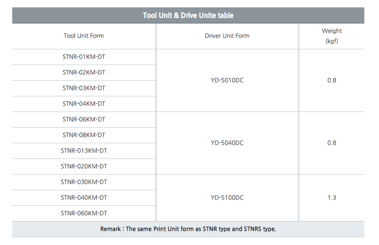Click the Weight (kgf) column header

[x=332, y=36]
